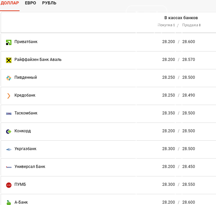This screenshot has width=216, height=205.
Task: Click the Pivdenny bank logo icon
Action: 9,78
